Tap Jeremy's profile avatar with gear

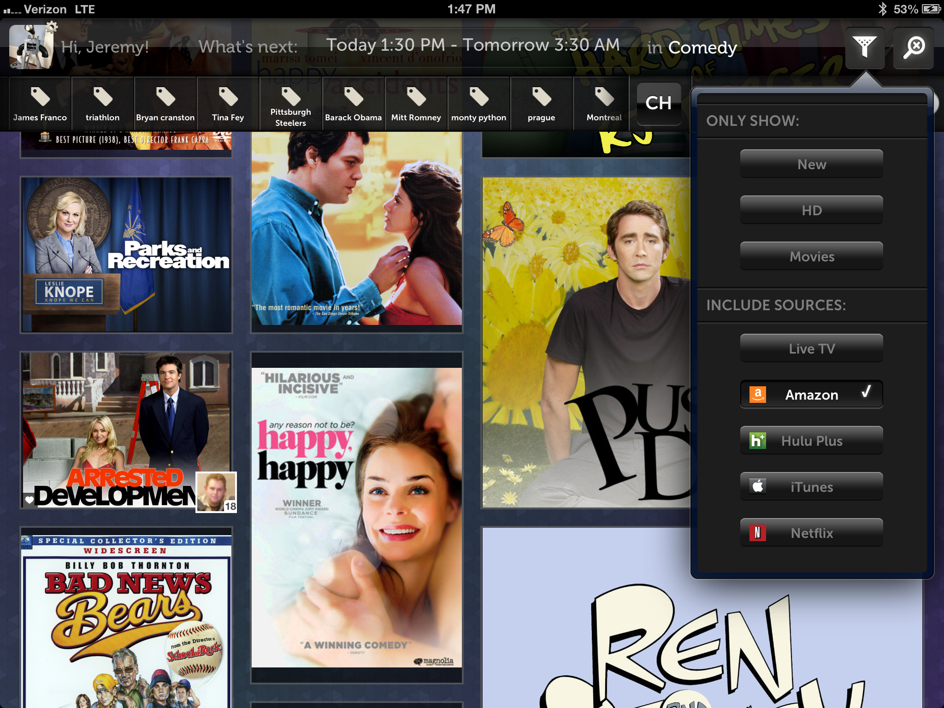pos(31,47)
